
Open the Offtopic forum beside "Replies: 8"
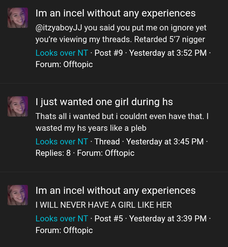(x=119, y=153)
